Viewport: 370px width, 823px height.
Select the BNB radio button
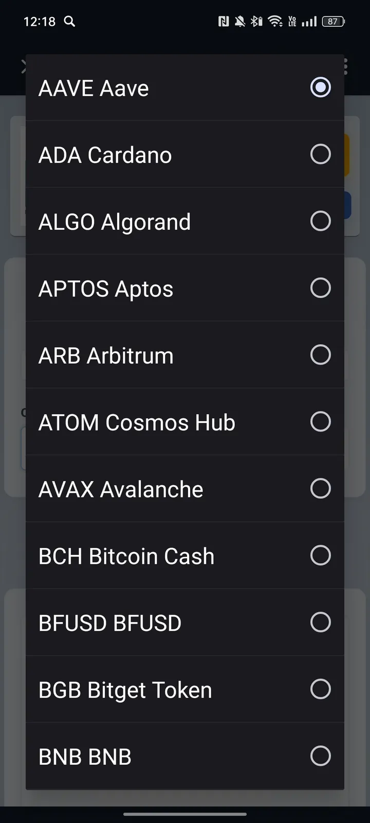320,756
